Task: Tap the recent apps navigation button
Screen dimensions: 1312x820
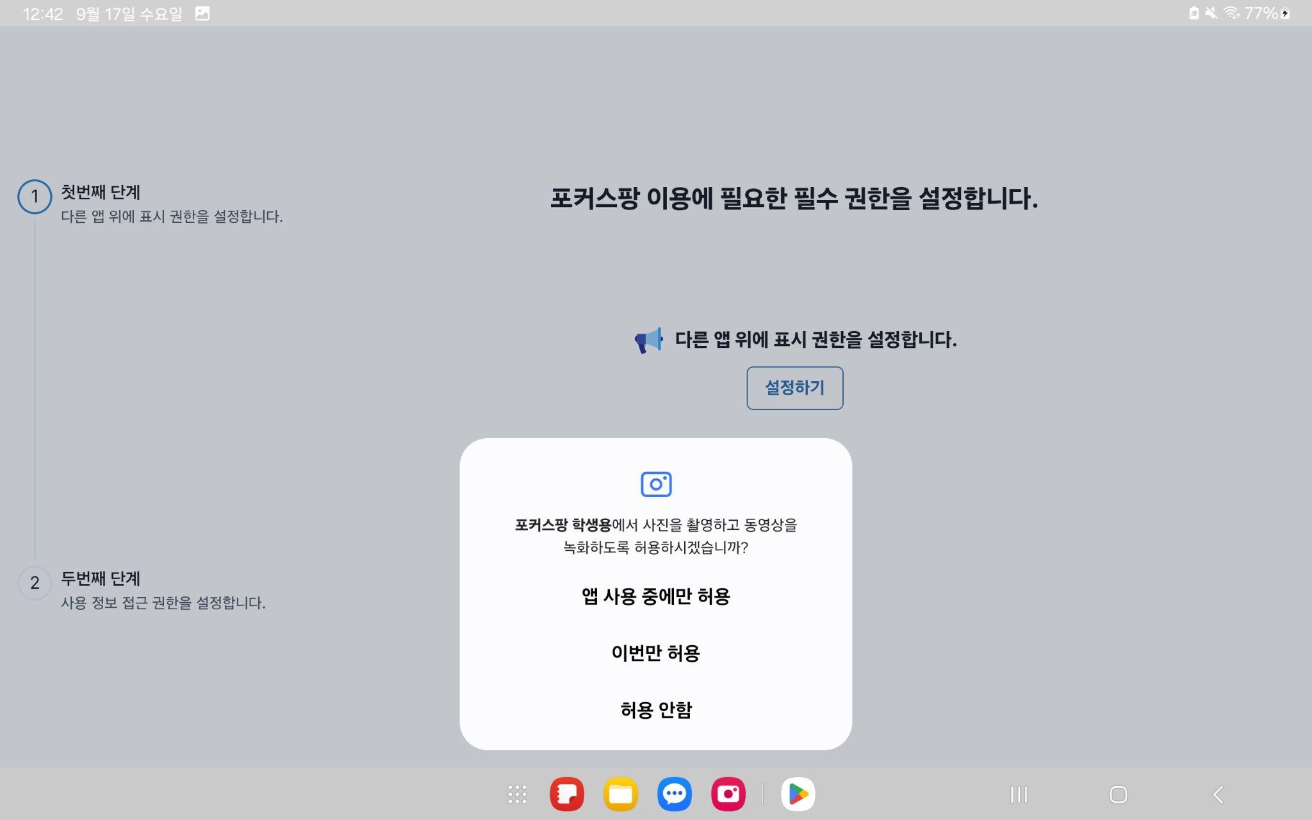Action: [x=1019, y=795]
